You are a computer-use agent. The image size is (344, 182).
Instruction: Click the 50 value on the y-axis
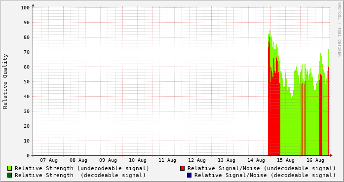click(x=27, y=82)
